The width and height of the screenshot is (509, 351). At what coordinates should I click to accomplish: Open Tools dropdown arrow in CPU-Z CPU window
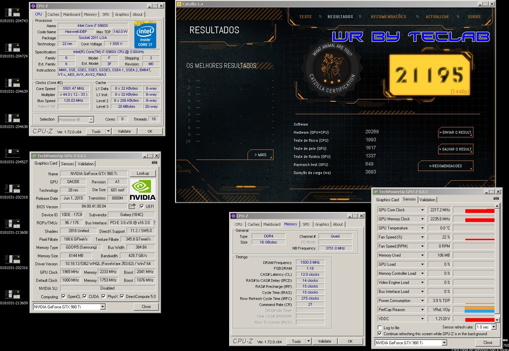click(108, 131)
